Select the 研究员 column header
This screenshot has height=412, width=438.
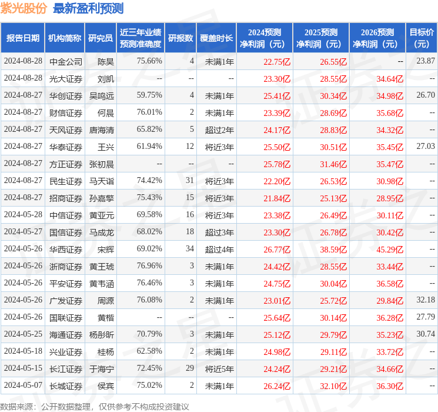(x=101, y=38)
